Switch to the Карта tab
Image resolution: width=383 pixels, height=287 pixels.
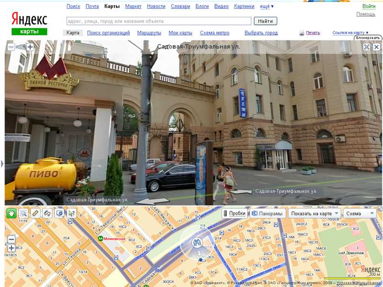(x=73, y=33)
